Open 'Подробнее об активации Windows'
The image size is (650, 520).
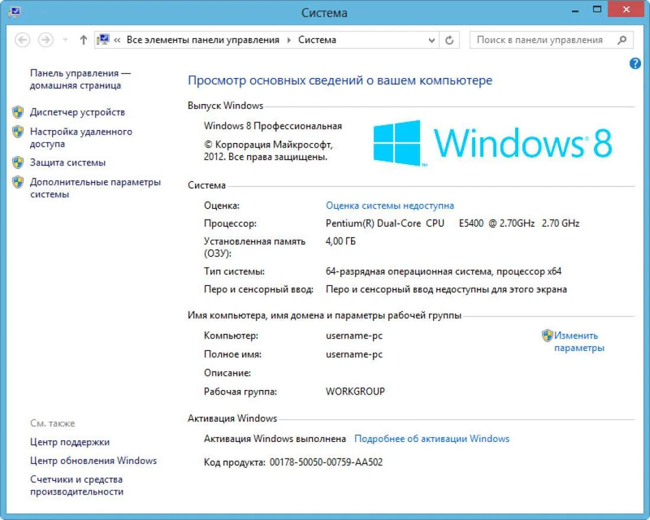[431, 438]
